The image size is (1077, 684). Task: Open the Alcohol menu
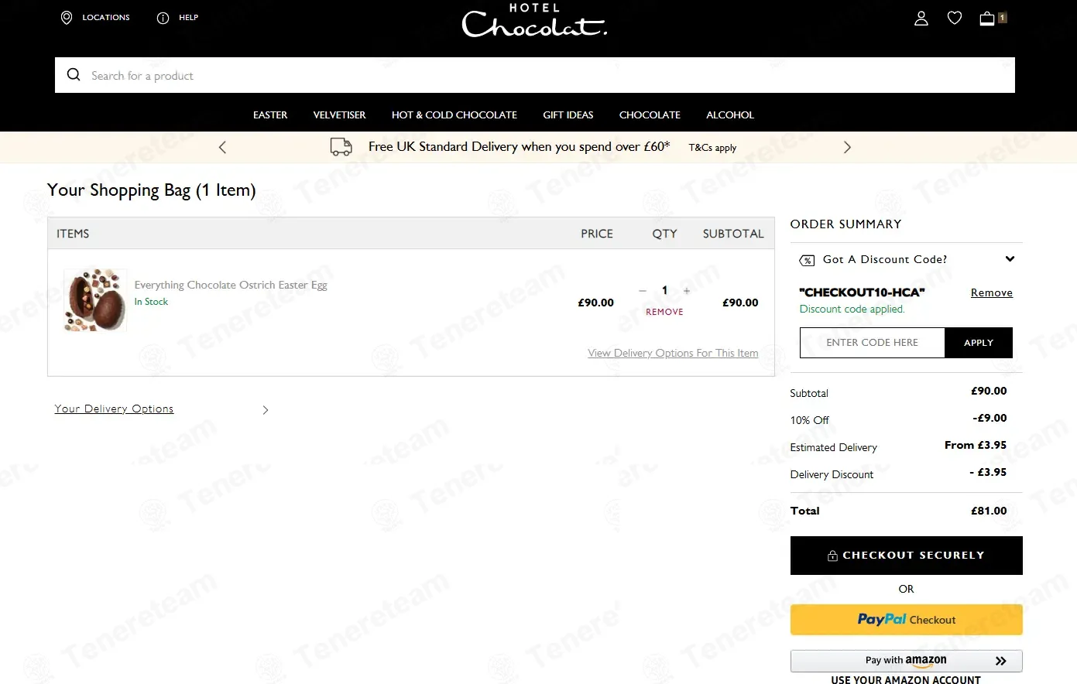click(x=730, y=115)
